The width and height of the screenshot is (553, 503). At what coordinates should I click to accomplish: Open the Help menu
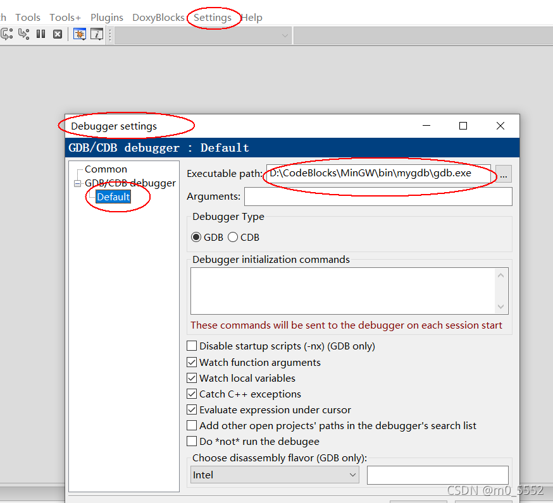point(251,17)
